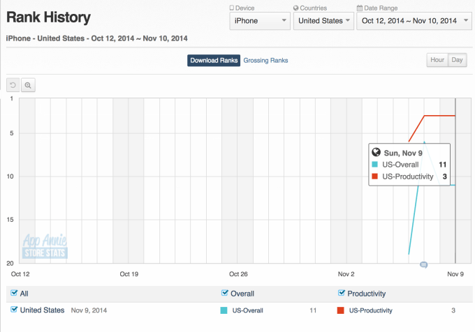Toggle the All checkbox
475x332 pixels.
[15, 294]
